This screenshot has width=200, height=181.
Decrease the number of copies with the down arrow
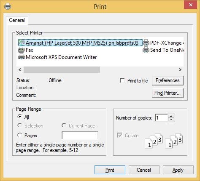coord(171,120)
